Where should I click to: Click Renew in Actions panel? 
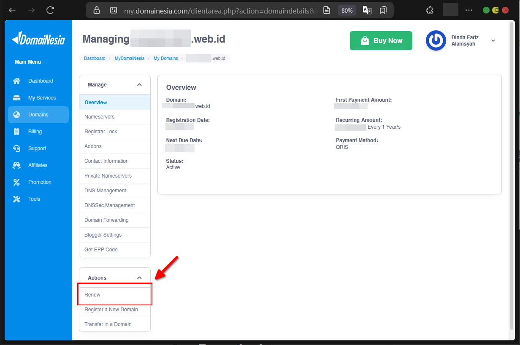click(115, 295)
